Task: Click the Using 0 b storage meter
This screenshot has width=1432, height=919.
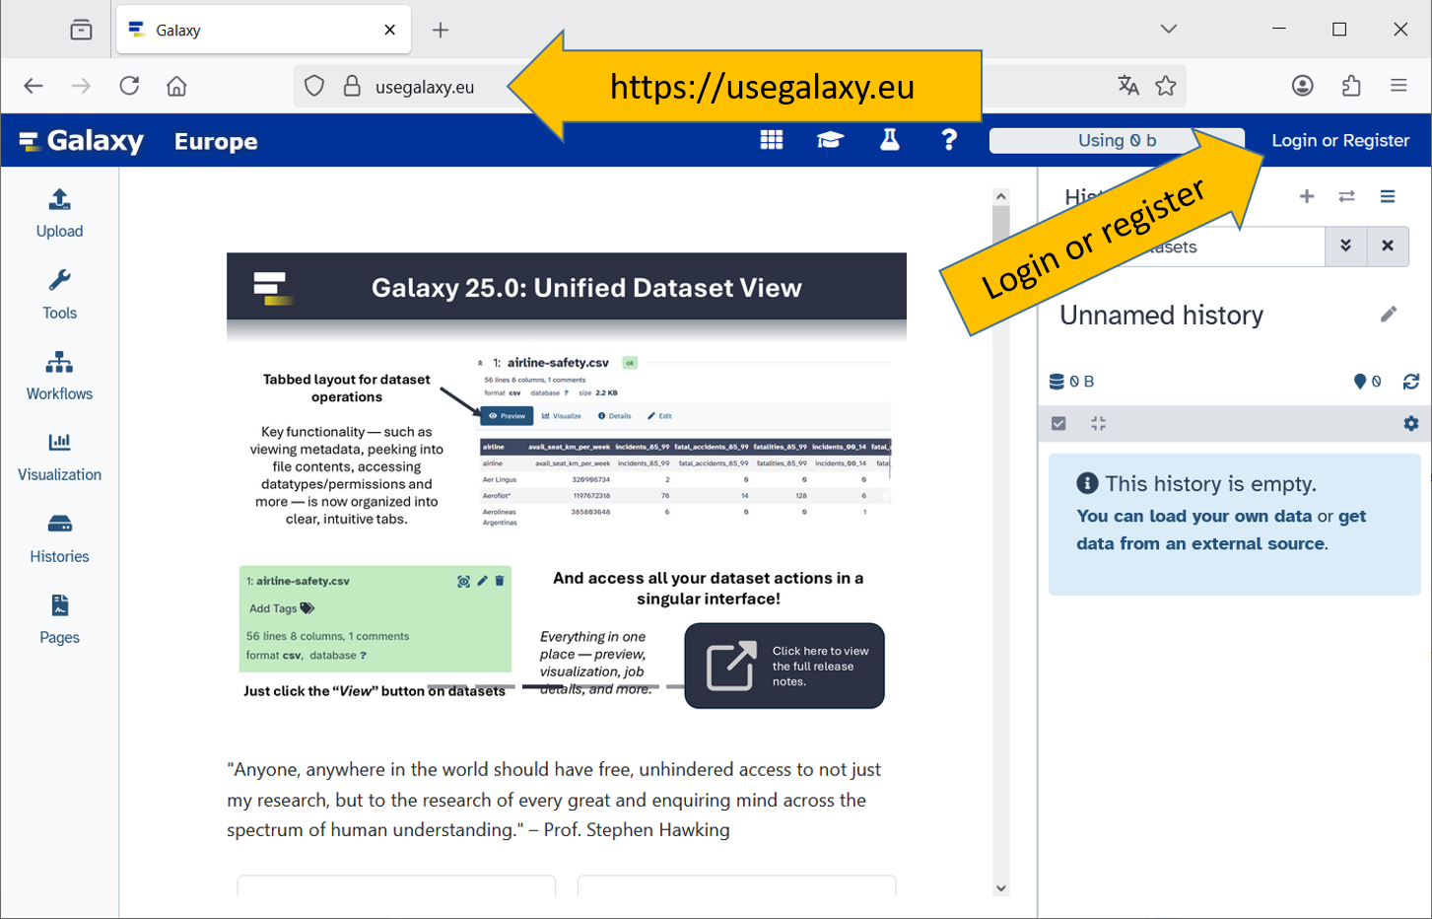Action: coord(1117,140)
